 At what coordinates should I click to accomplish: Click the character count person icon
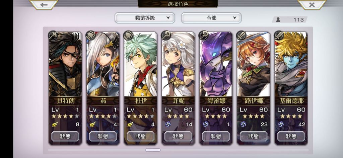pyautogui.click(x=278, y=20)
